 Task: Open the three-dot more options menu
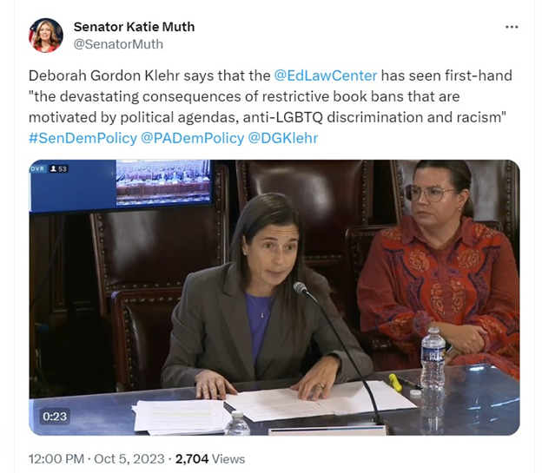pos(512,27)
